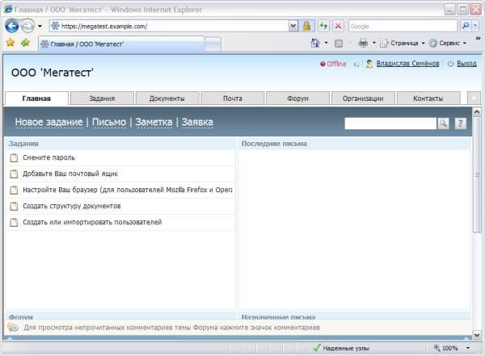Click the Надежные узлы security zone

coord(341,348)
